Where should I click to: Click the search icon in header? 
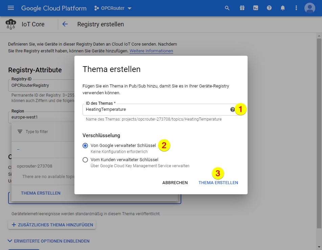pos(227,8)
